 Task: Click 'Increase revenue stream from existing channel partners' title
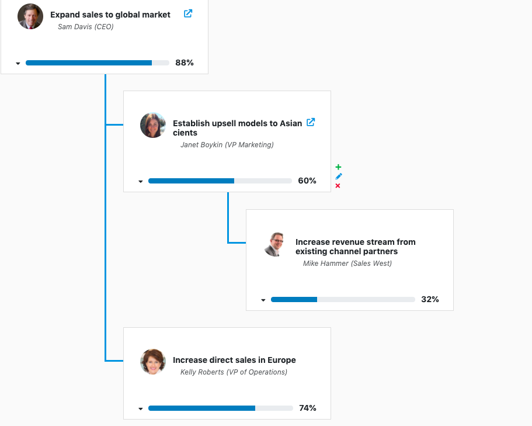point(355,247)
